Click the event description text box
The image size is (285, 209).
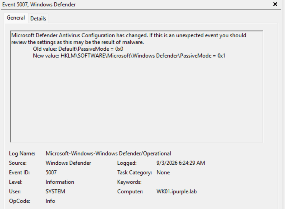(x=137, y=86)
